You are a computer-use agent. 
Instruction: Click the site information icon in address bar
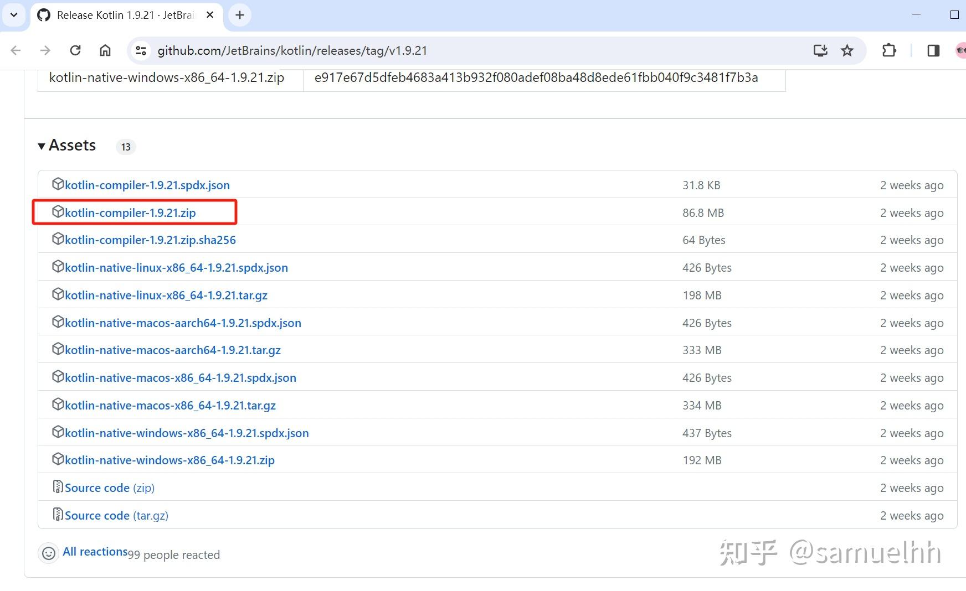click(141, 50)
